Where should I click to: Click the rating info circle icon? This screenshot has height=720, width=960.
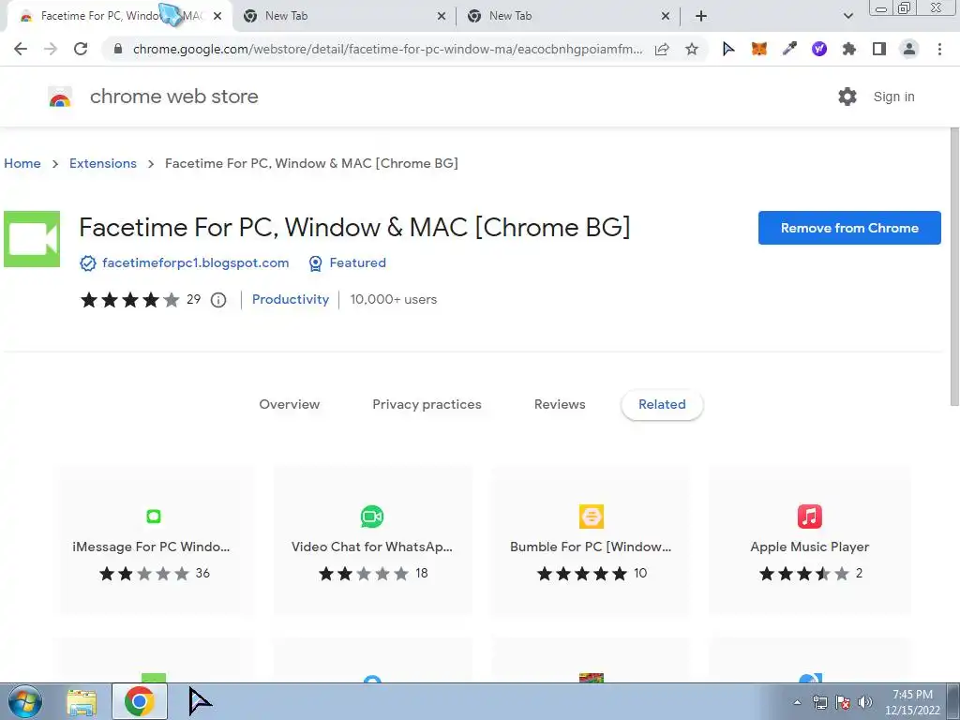(x=218, y=300)
